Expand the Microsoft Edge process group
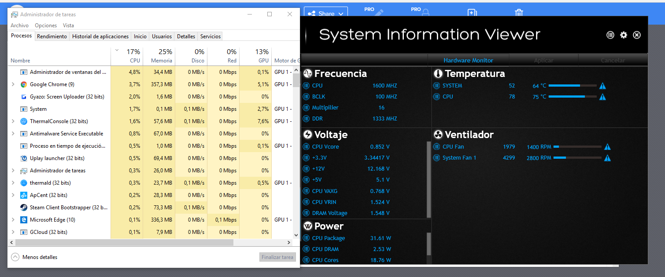 (13, 220)
